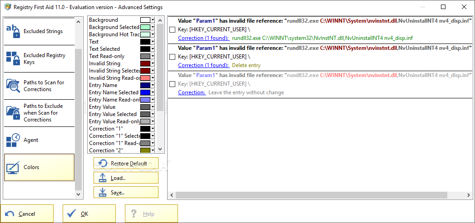This screenshot has height=223, width=475.
Task: Open the Excluded Strings settings page
Action: [x=39, y=31]
